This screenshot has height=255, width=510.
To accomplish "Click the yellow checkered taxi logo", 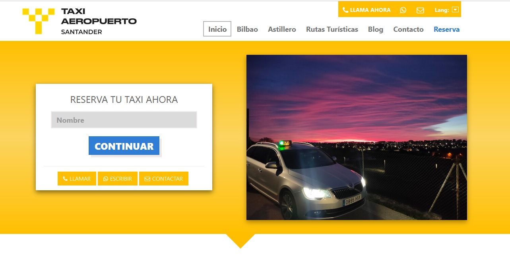I will click(x=39, y=21).
